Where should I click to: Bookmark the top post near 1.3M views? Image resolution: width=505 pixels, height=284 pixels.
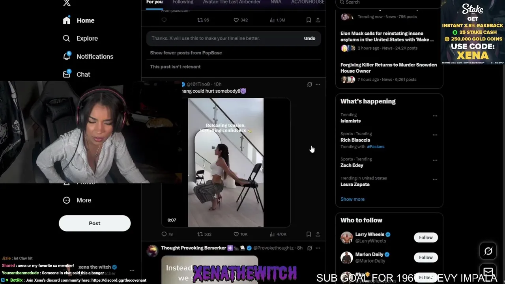[309, 20]
